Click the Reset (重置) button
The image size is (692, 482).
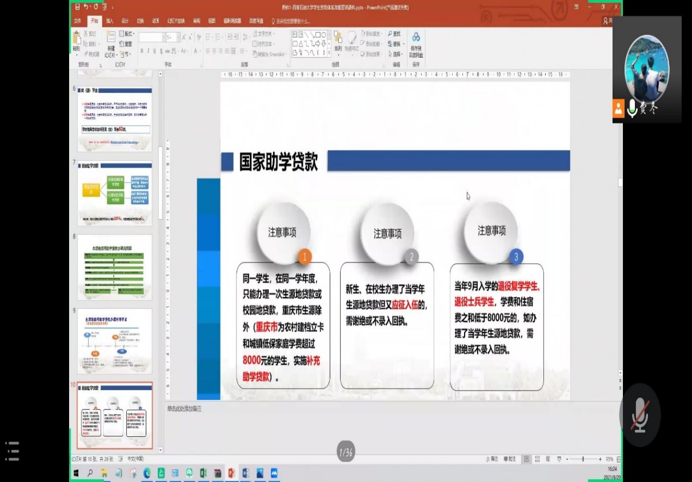coord(126,44)
